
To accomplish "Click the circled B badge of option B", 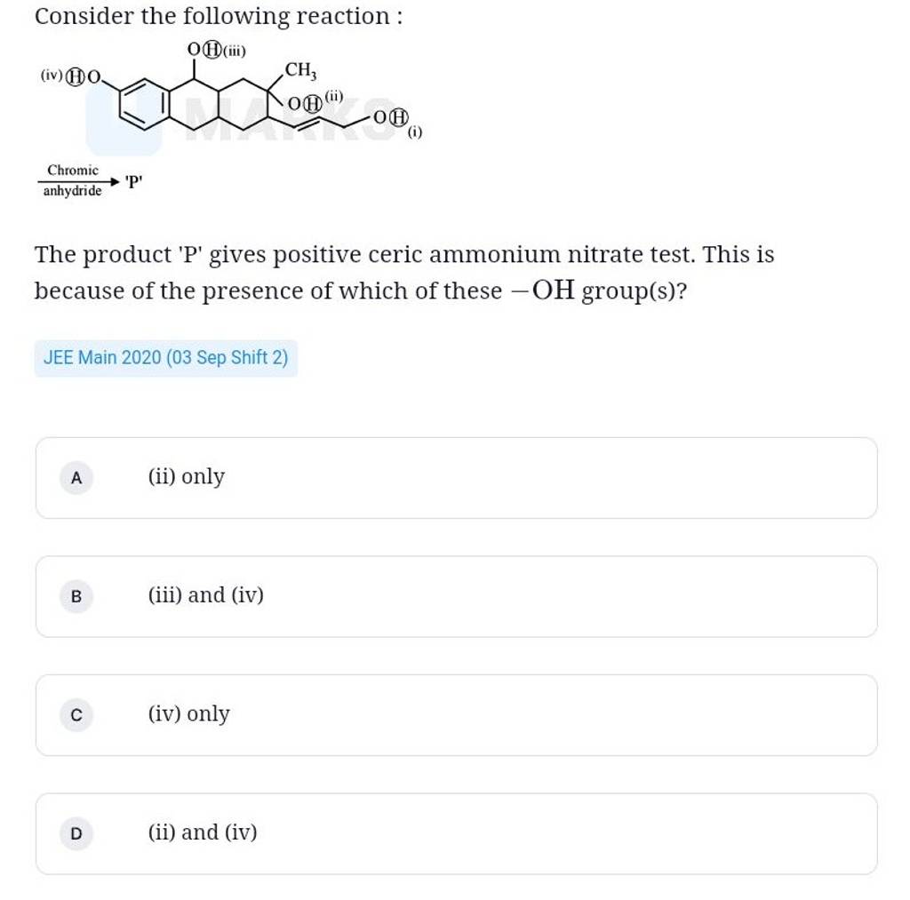I will click(76, 596).
